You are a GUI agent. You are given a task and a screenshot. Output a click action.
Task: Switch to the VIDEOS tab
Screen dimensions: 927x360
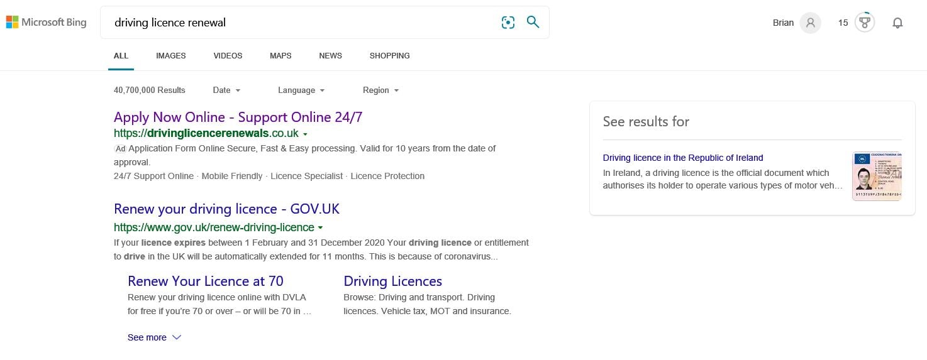click(228, 56)
